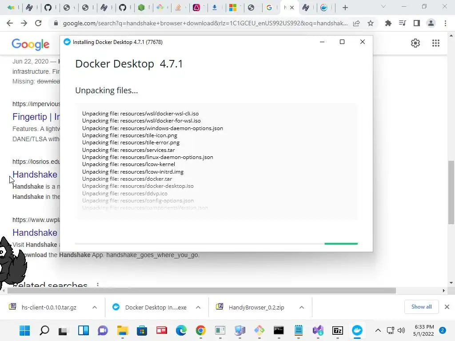Toggle Chrome side panel
This screenshot has width=455, height=341.
[x=417, y=23]
